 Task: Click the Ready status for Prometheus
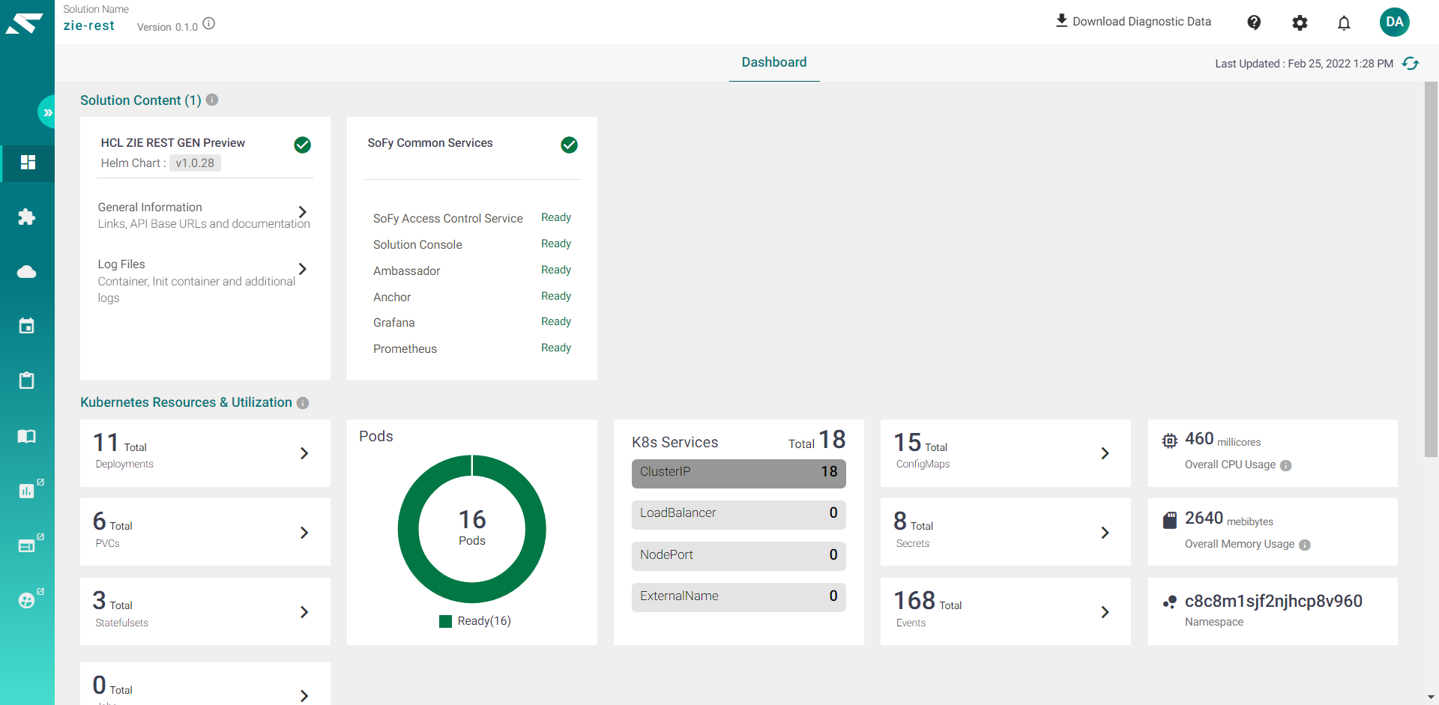click(x=556, y=348)
